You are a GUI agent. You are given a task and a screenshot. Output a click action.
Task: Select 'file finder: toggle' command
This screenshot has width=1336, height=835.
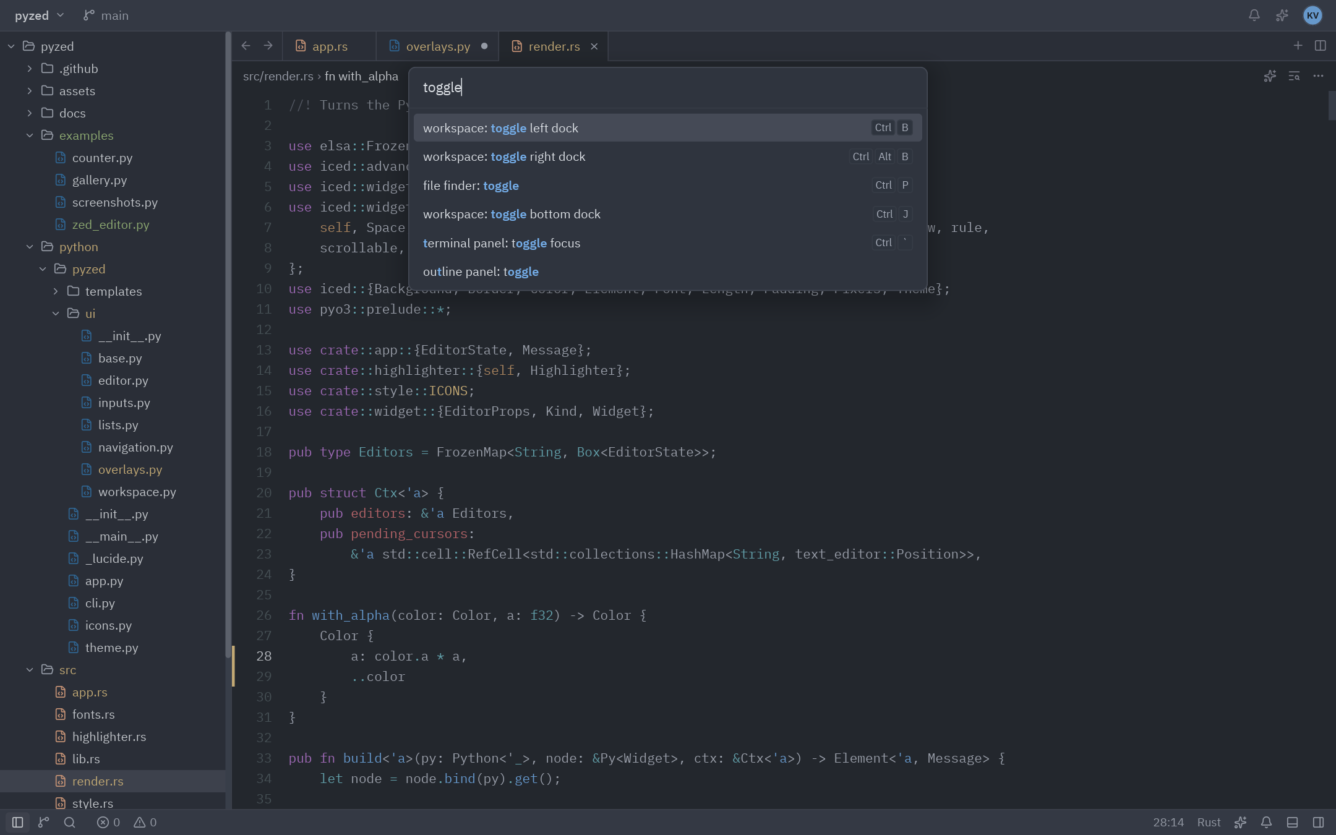[x=668, y=186]
